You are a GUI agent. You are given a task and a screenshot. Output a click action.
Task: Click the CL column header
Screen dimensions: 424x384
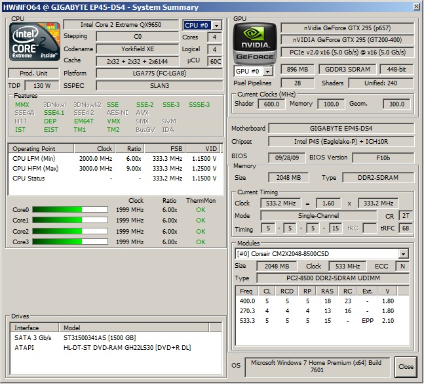tap(267, 291)
